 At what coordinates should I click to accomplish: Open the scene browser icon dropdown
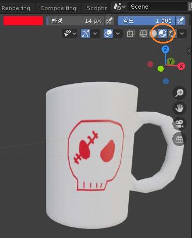click(119, 7)
